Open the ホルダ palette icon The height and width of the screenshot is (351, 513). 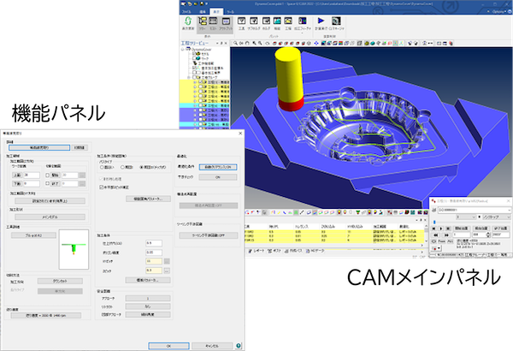click(x=266, y=21)
